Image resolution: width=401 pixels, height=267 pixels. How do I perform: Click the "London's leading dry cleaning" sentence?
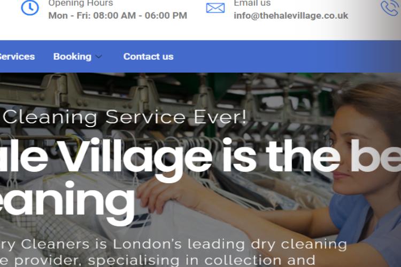pos(230,244)
